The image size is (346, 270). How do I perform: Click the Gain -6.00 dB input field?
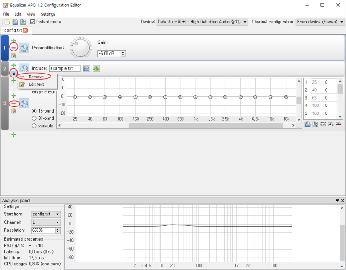109,53
